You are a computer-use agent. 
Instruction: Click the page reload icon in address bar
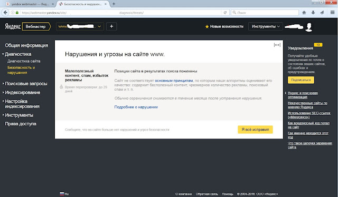pyautogui.click(x=225, y=13)
